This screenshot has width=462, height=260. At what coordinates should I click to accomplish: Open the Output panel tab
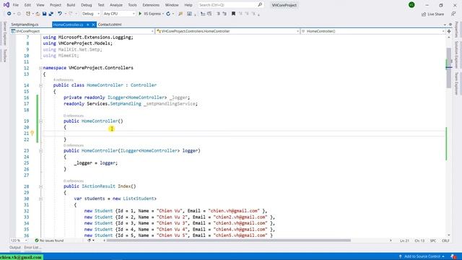click(x=15, y=248)
